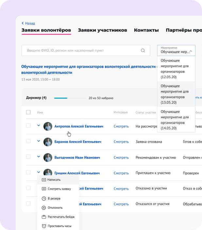The width and height of the screenshot is (202, 230).
Task: Click the badge icon beside Распечатать бейдж
Action: 44,217
